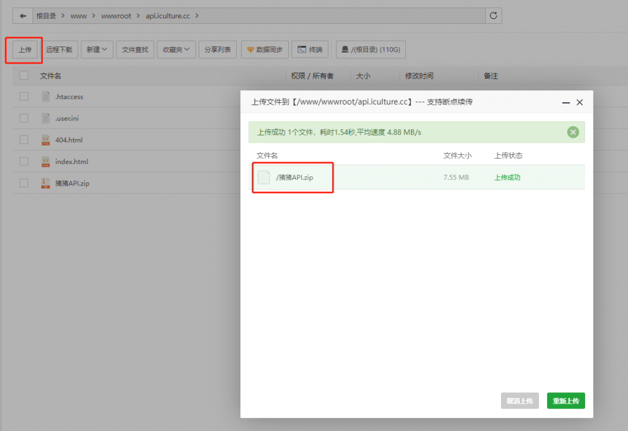Expand chevron after 根目录 in path

pyautogui.click(x=63, y=16)
